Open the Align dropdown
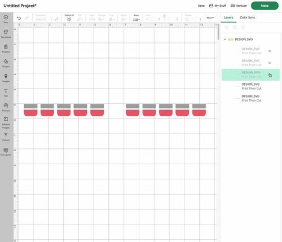Screen dimensions: 282x242 (92, 19)
